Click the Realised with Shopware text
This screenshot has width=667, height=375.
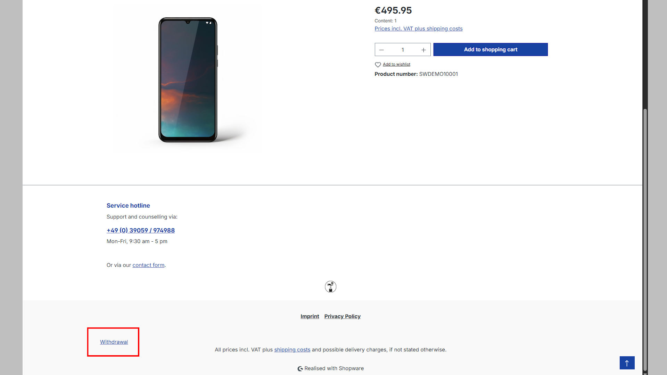334,368
